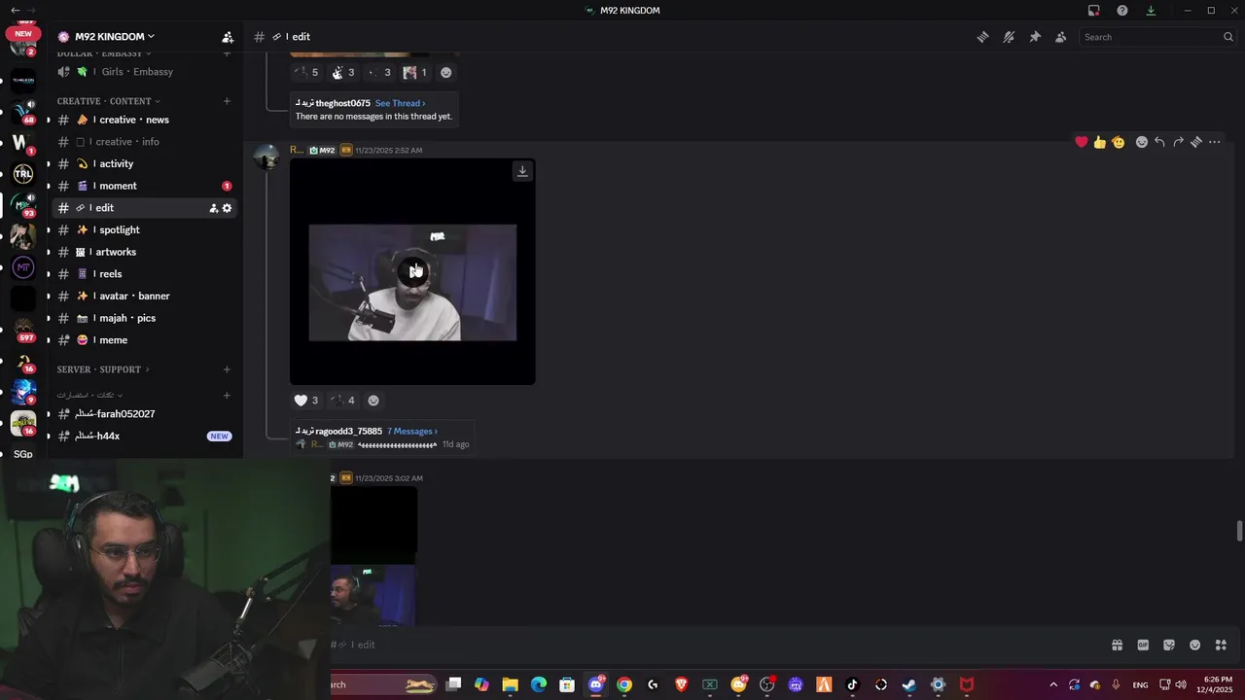Click the green download update icon

pyautogui.click(x=1151, y=11)
